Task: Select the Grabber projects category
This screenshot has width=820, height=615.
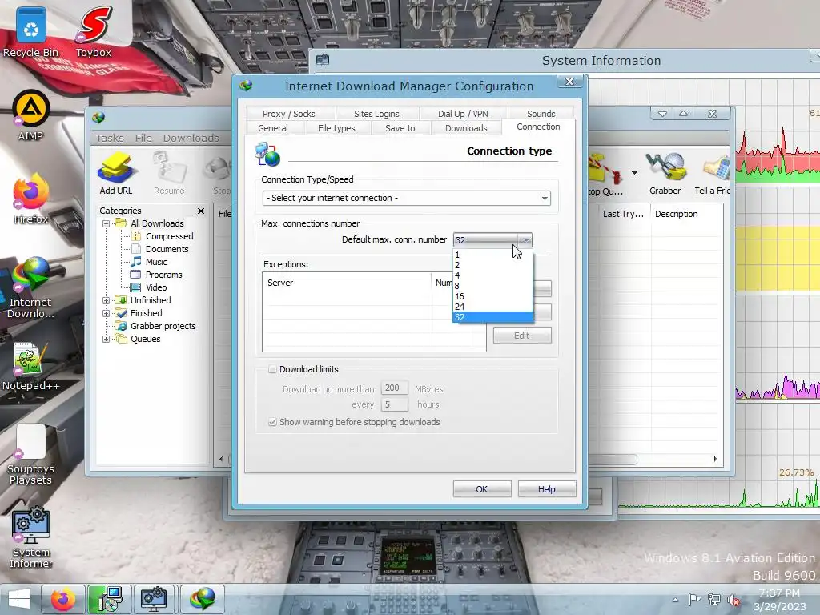Action: (x=163, y=327)
